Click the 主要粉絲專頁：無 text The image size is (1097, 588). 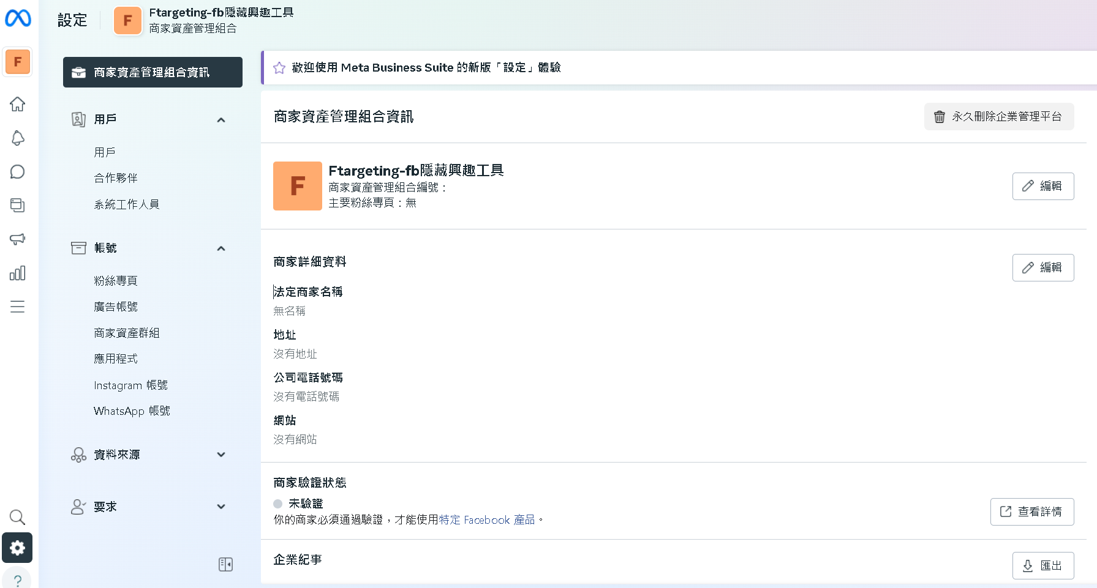372,203
